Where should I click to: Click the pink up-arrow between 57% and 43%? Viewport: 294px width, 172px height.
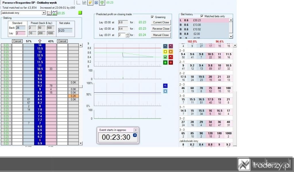click(x=40, y=41)
